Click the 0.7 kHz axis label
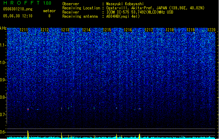219x139 pixels. [x=3, y=115]
